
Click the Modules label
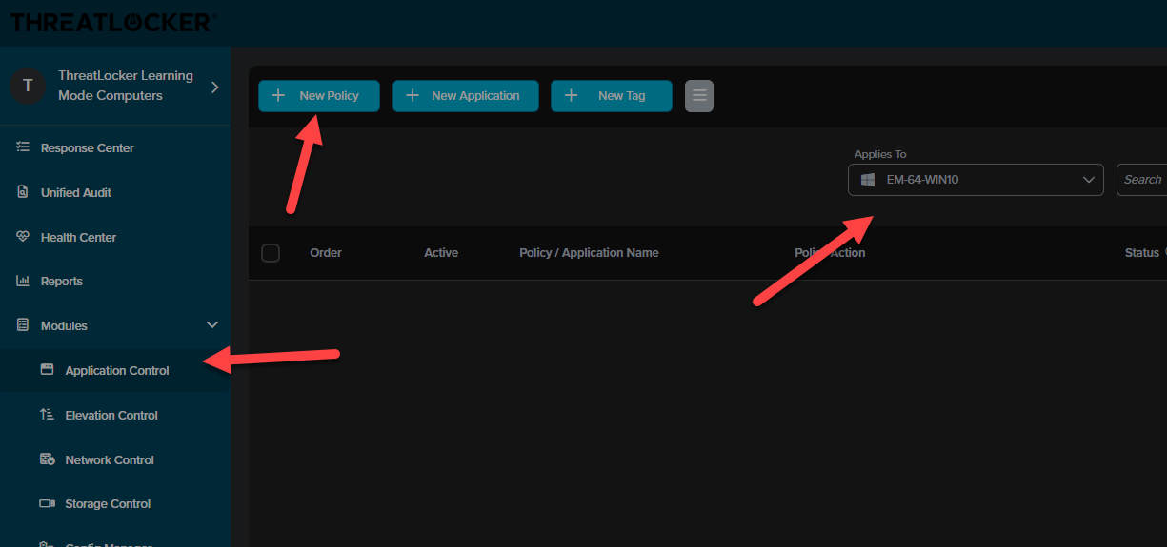pyautogui.click(x=64, y=325)
